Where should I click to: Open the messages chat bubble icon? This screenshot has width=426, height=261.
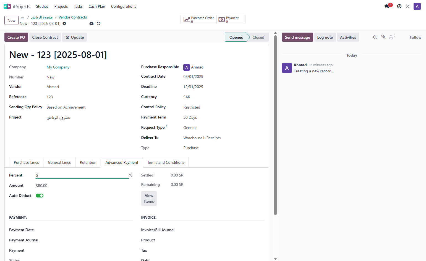(x=387, y=6)
